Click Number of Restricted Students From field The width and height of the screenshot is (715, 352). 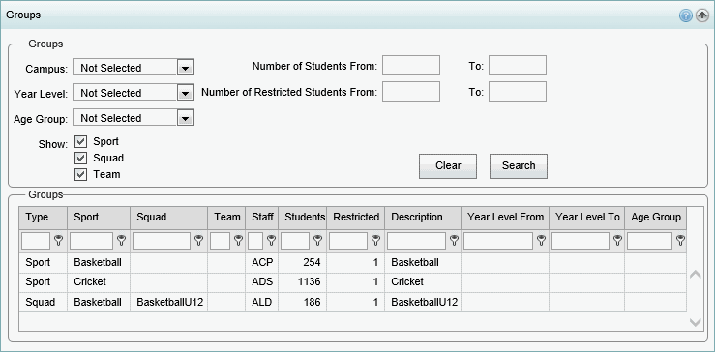[411, 91]
